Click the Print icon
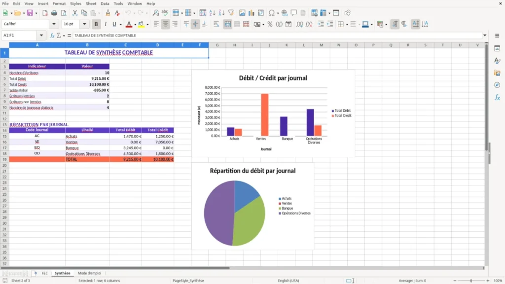 [x=54, y=13]
